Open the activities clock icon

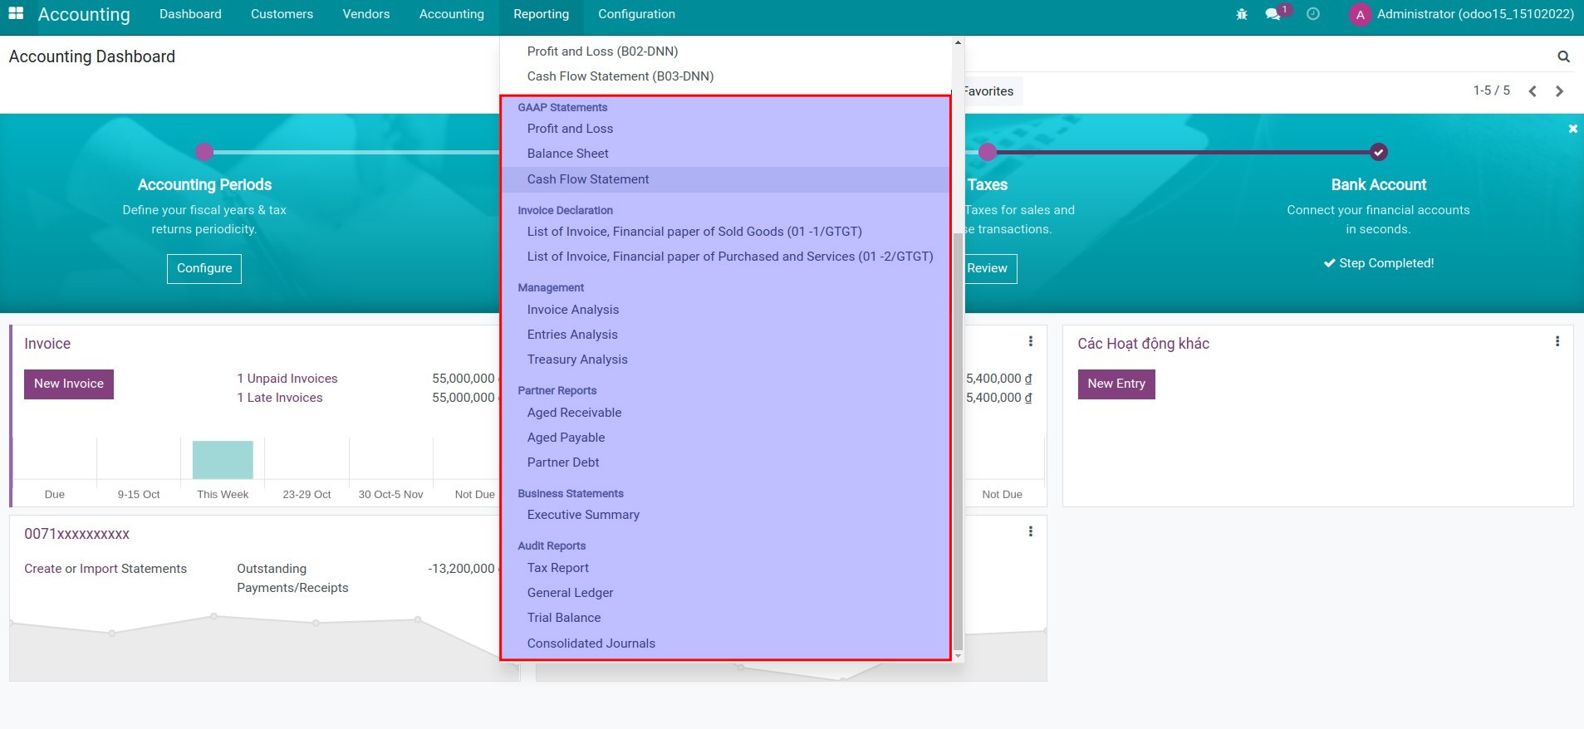point(1313,14)
